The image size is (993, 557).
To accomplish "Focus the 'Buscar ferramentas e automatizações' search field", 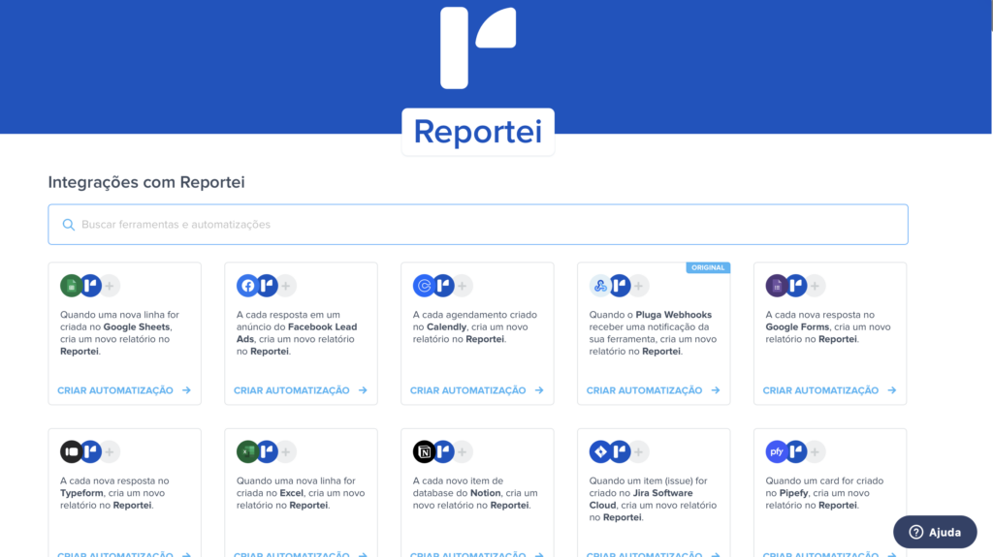I will coord(485,225).
